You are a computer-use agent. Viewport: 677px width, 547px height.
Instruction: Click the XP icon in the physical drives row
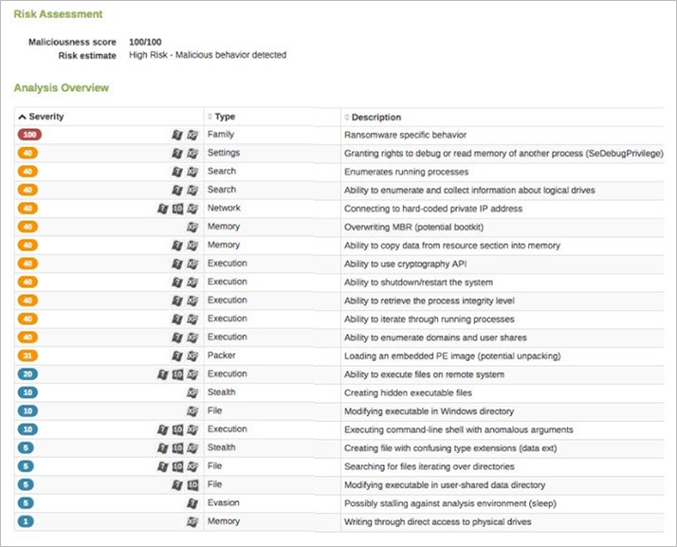tap(192, 521)
